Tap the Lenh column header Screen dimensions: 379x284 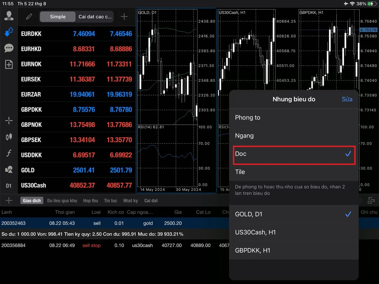tap(7, 212)
